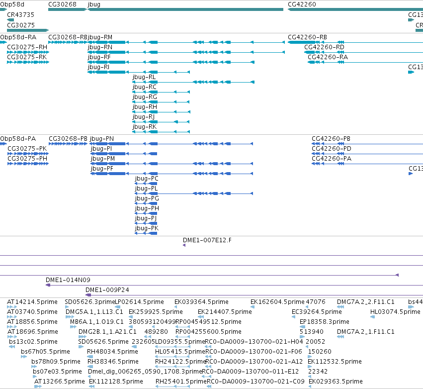Open protein CG42260-PB label

click(331, 139)
